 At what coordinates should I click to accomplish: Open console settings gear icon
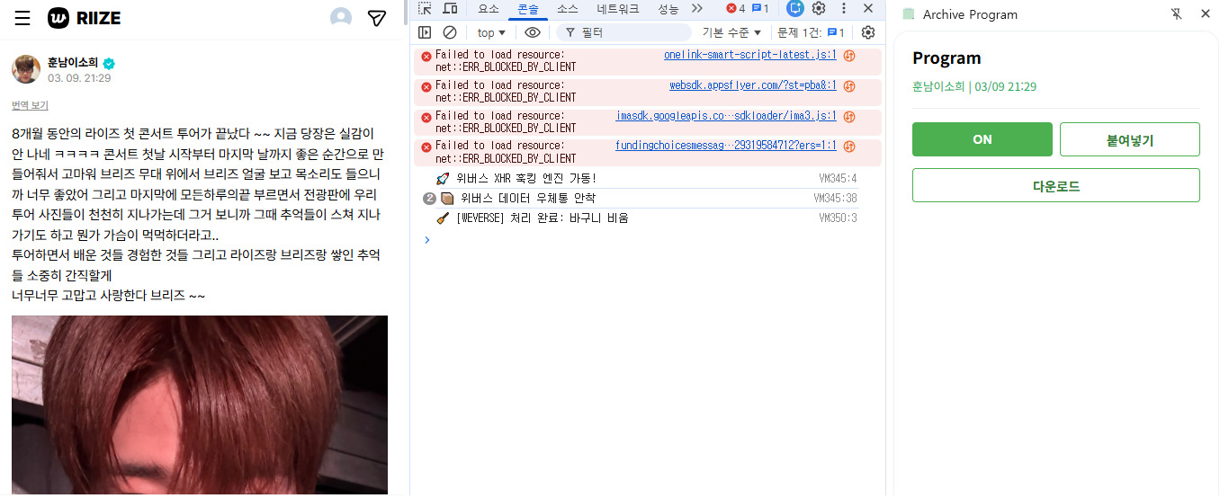point(868,32)
